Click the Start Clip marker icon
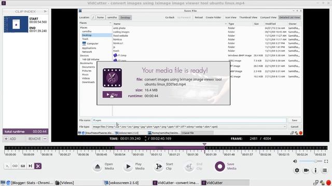Viewport: 332px width, 186px height. tap(158, 166)
